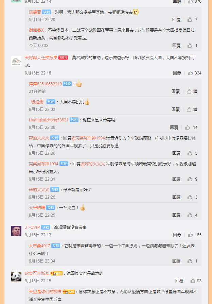Click the avatar of 天将降大任预报员

(16, 61)
